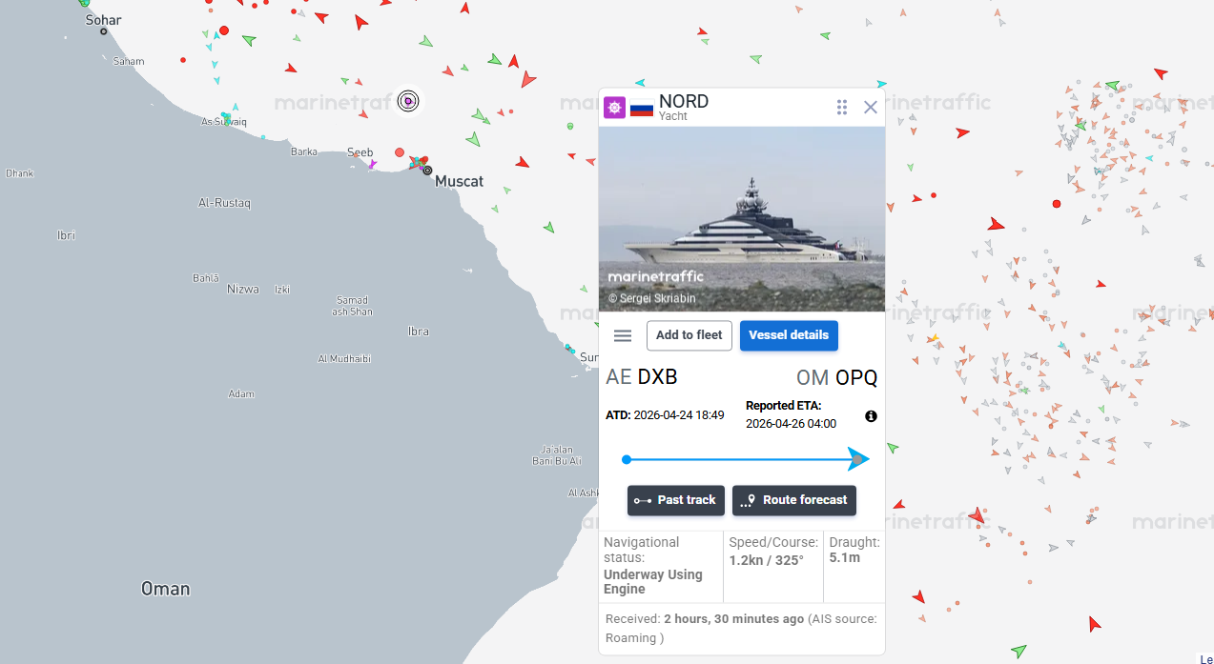Click the Add to fleet button
The height and width of the screenshot is (664, 1214).
tap(689, 335)
